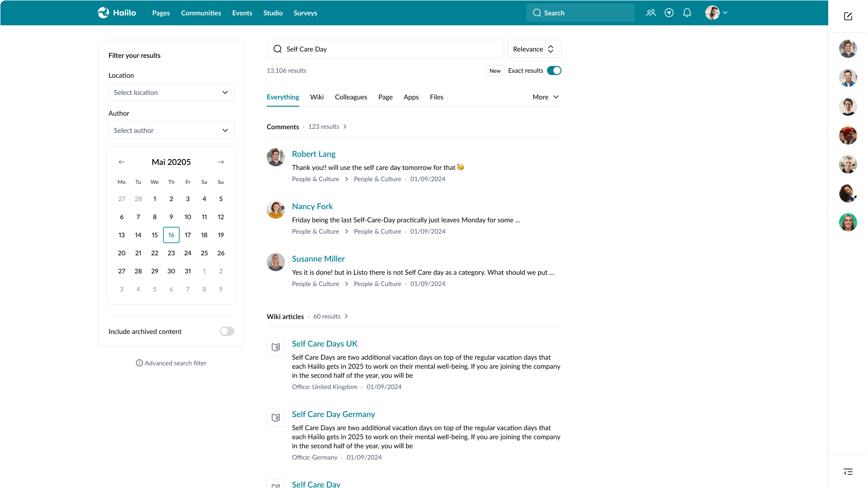
Task: Enable Include archived content switch
Action: point(227,331)
